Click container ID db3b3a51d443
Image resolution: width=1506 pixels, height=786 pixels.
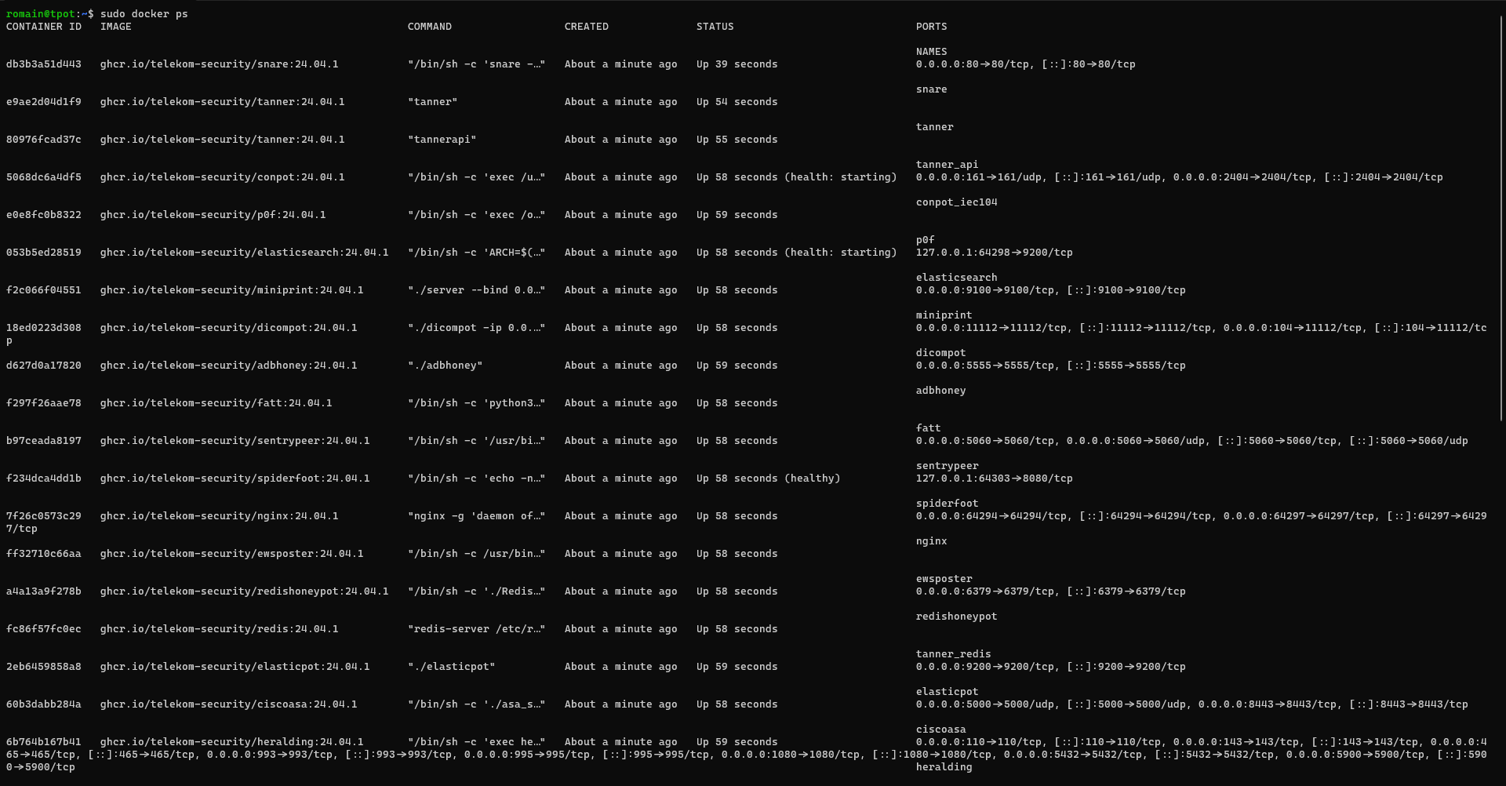[x=44, y=64]
